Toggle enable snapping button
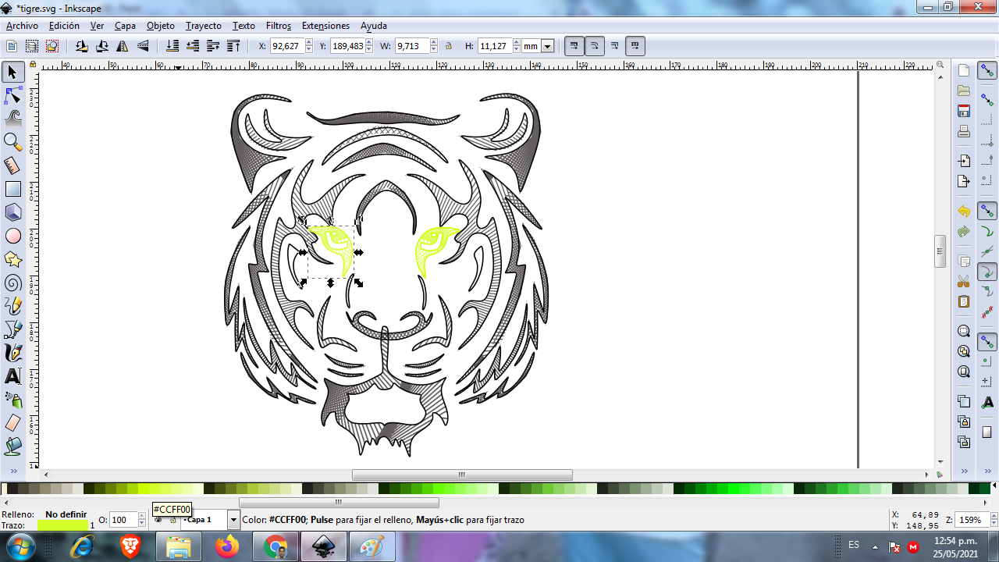The height and width of the screenshot is (562, 999). 987,71
